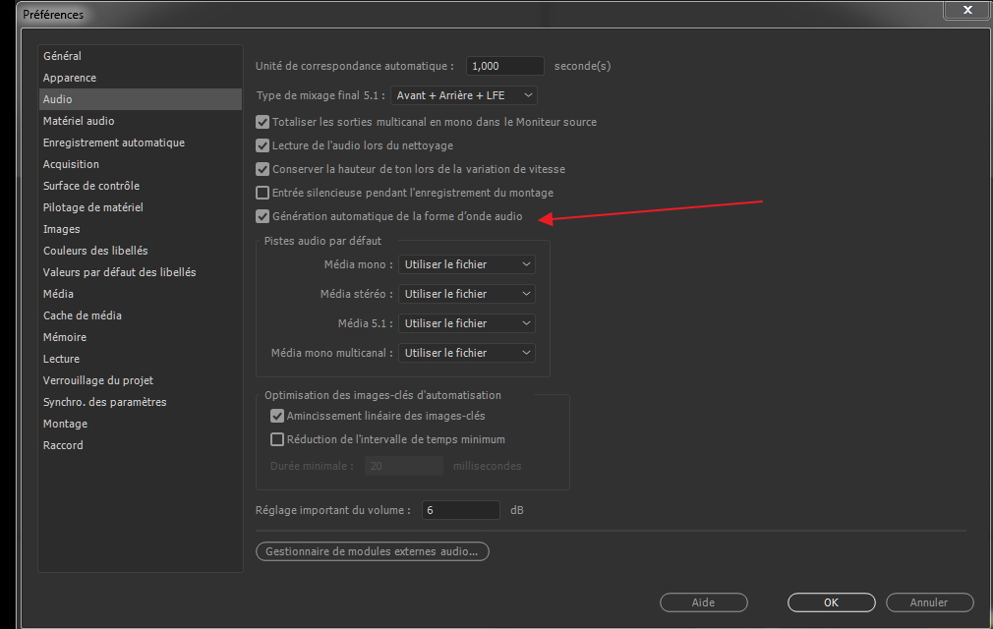The image size is (993, 629).
Task: Open the Média stéréo dropdown
Action: [467, 294]
